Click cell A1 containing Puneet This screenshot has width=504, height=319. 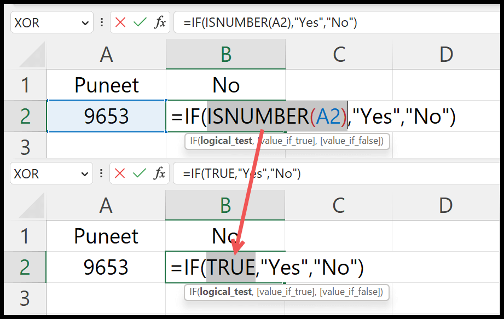(x=106, y=85)
